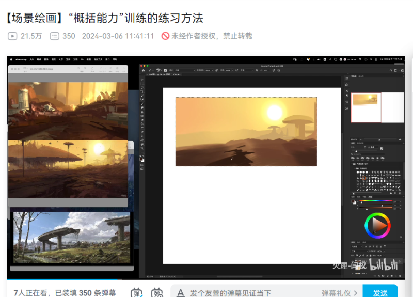Image resolution: width=413 pixels, height=297 pixels.
Task: Select the Move tool in Photoshop toolbar
Action: point(142,80)
